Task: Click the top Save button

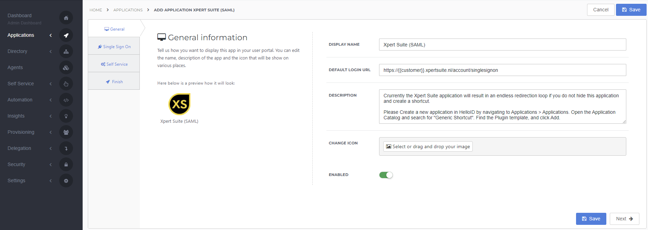Action: (631, 10)
